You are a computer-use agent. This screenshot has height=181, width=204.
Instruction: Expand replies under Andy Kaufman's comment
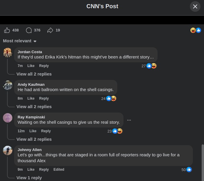point(34,107)
